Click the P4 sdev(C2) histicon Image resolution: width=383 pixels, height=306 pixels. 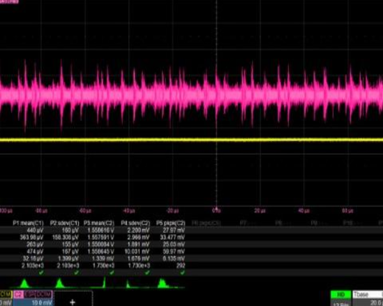point(128,283)
